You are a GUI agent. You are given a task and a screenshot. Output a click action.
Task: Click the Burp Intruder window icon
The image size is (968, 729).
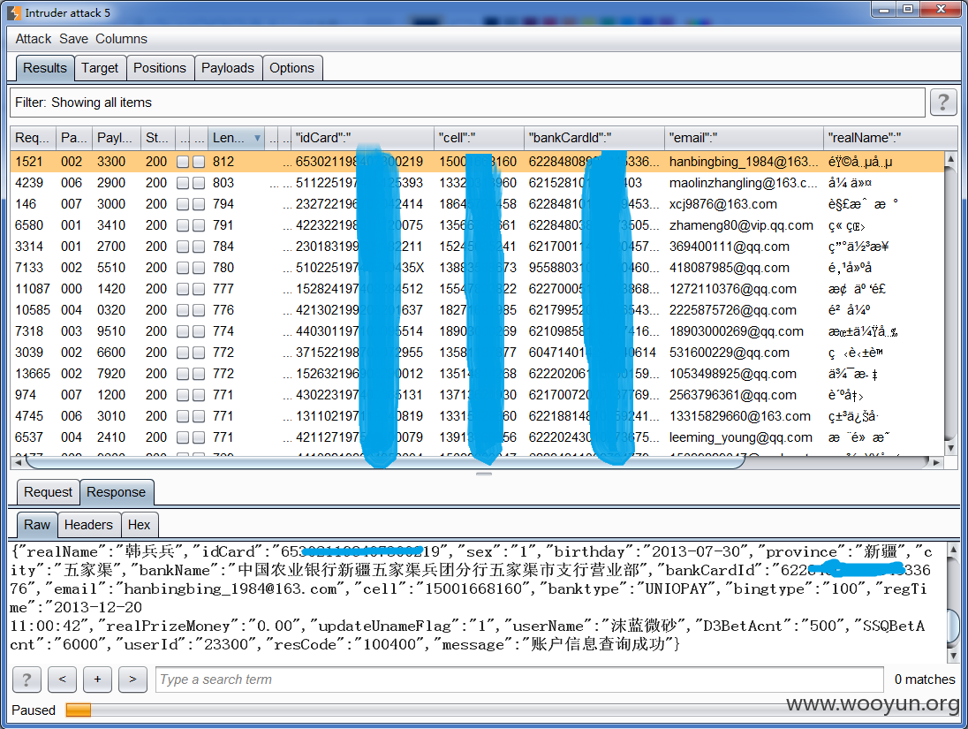13,12
